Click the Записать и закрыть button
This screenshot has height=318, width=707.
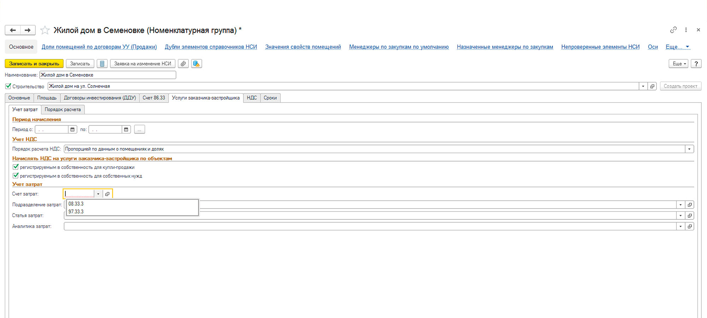34,64
